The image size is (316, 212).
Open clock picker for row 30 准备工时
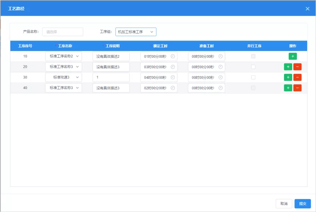pyautogui.click(x=221, y=77)
